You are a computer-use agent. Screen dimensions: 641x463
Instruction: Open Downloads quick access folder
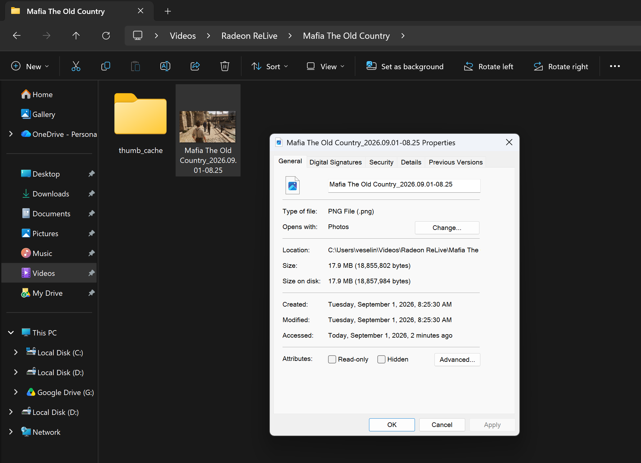point(45,194)
